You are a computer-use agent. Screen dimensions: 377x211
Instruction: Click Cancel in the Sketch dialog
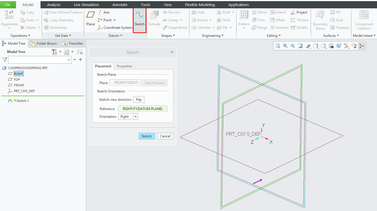[x=165, y=136]
